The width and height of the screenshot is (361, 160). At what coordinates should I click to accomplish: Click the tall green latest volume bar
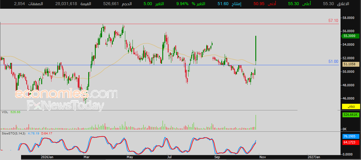click(256, 122)
